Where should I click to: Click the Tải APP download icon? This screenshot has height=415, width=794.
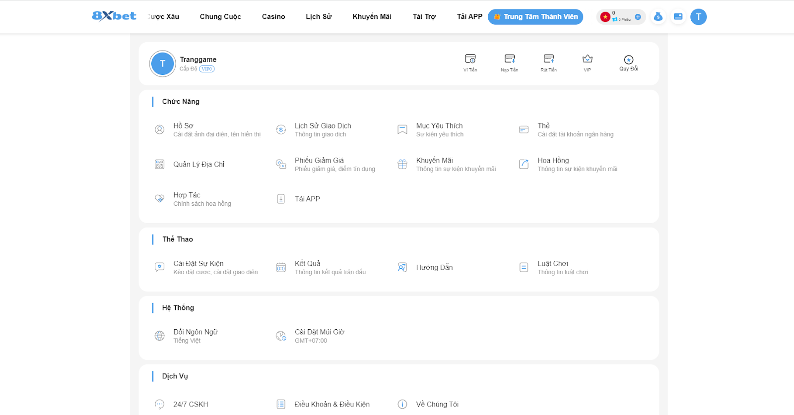tap(281, 199)
